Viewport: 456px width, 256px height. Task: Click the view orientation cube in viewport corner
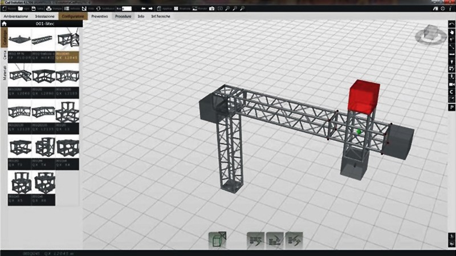(430, 36)
